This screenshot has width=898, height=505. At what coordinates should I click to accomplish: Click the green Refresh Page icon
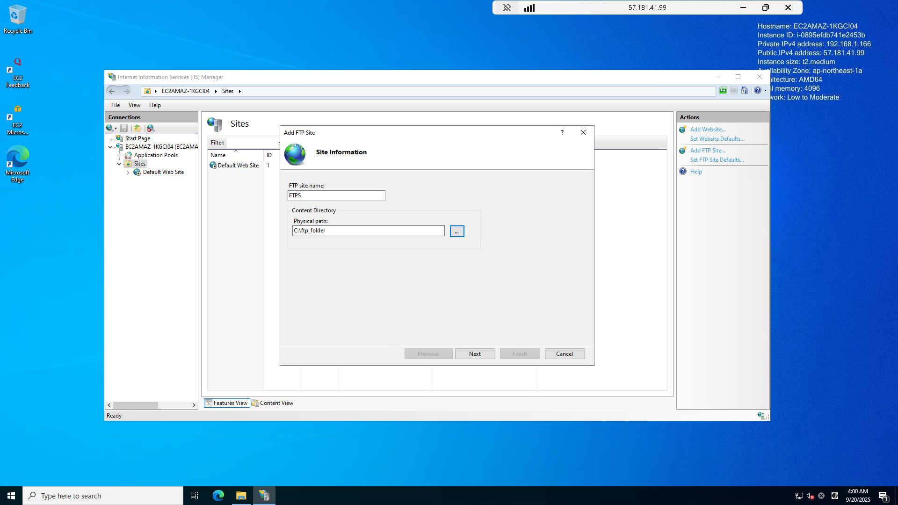723,91
